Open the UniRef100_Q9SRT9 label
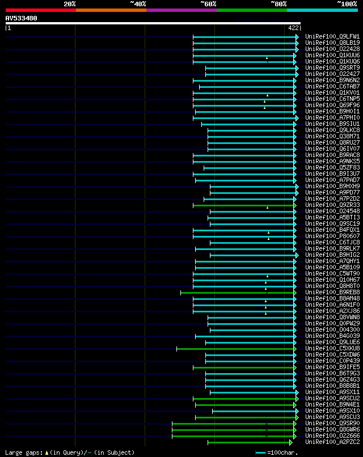This screenshot has height=457, width=363. pyautogui.click(x=332, y=68)
